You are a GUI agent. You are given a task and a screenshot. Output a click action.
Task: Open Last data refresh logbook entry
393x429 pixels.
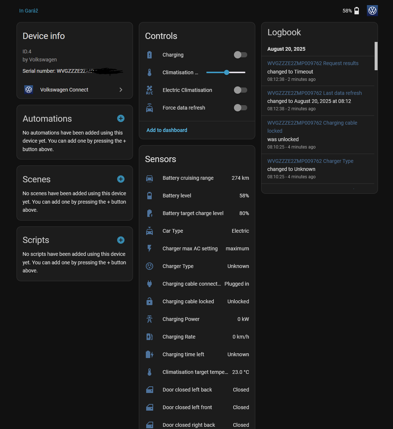click(314, 93)
